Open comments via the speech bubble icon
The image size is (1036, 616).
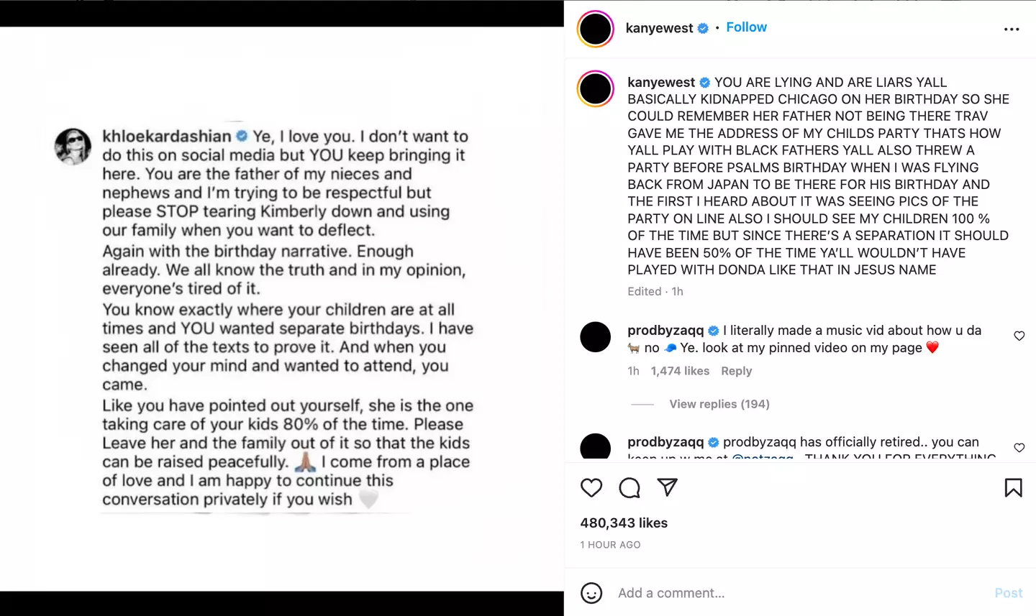click(630, 488)
